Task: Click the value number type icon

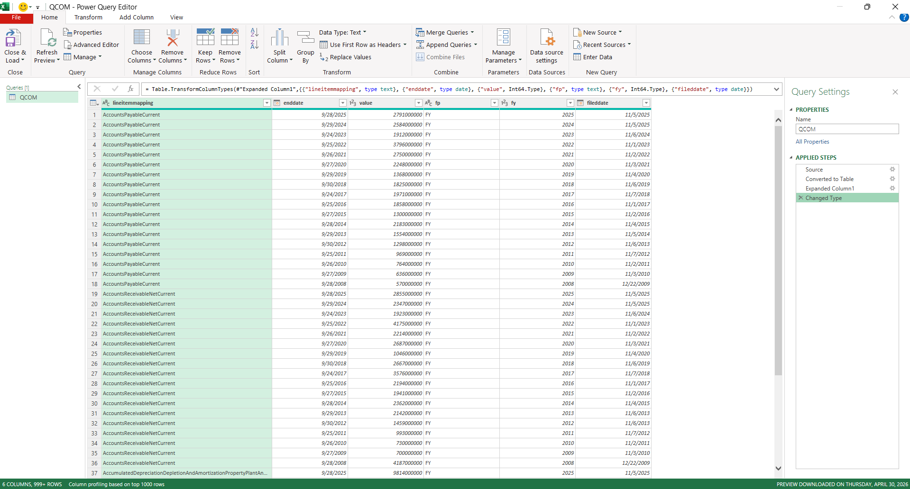Action: point(353,103)
